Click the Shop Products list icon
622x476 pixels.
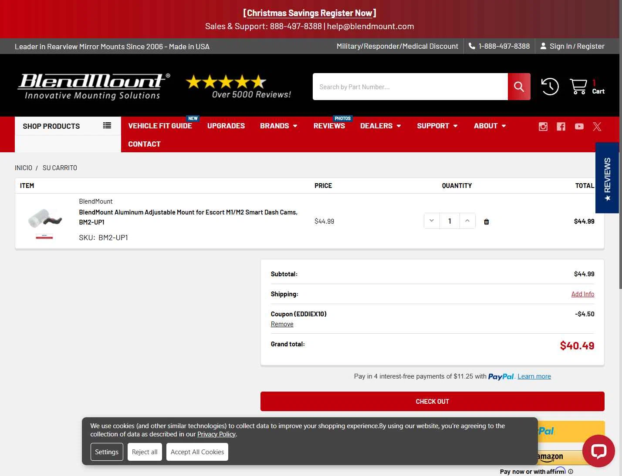tap(107, 126)
